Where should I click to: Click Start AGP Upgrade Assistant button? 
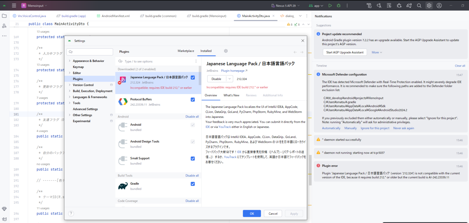[345, 52]
